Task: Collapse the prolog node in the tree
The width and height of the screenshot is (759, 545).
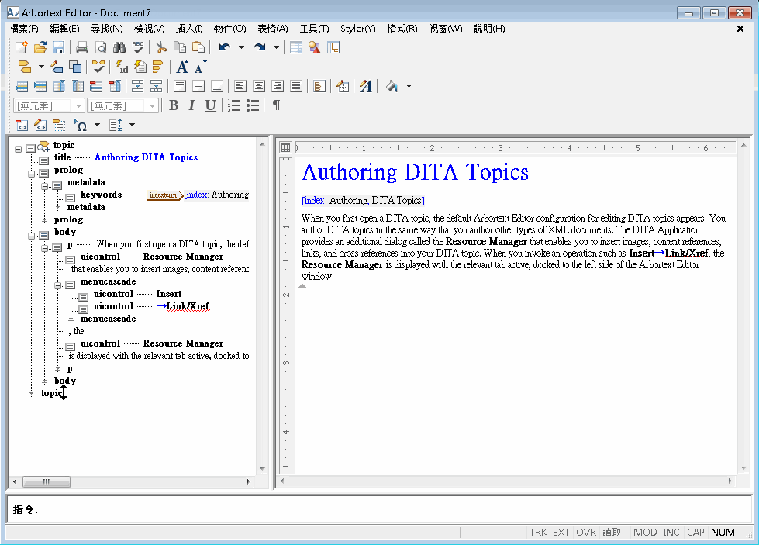Action: (x=32, y=174)
